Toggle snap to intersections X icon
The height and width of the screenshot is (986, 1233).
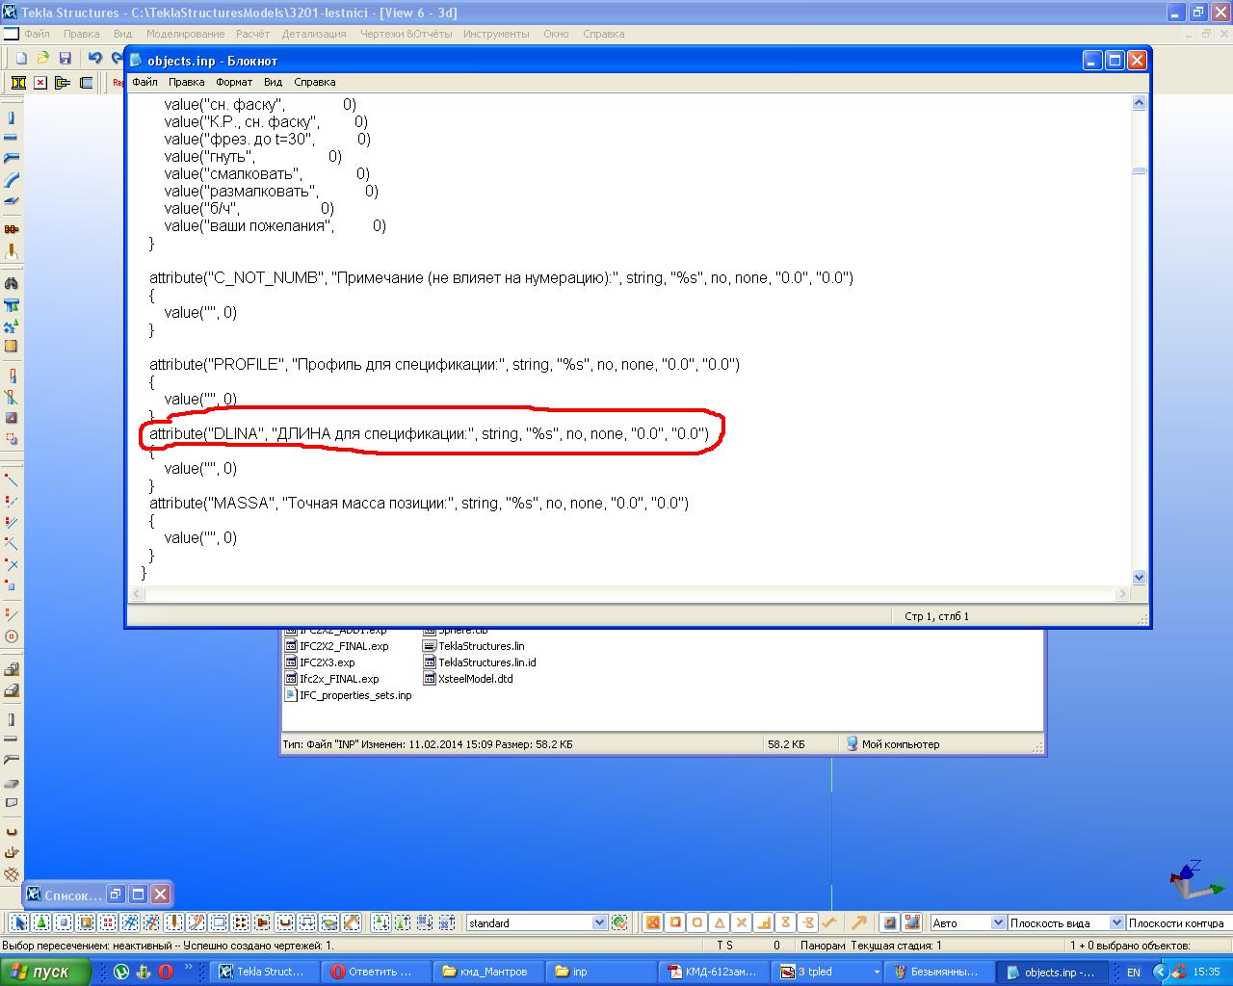click(x=742, y=922)
